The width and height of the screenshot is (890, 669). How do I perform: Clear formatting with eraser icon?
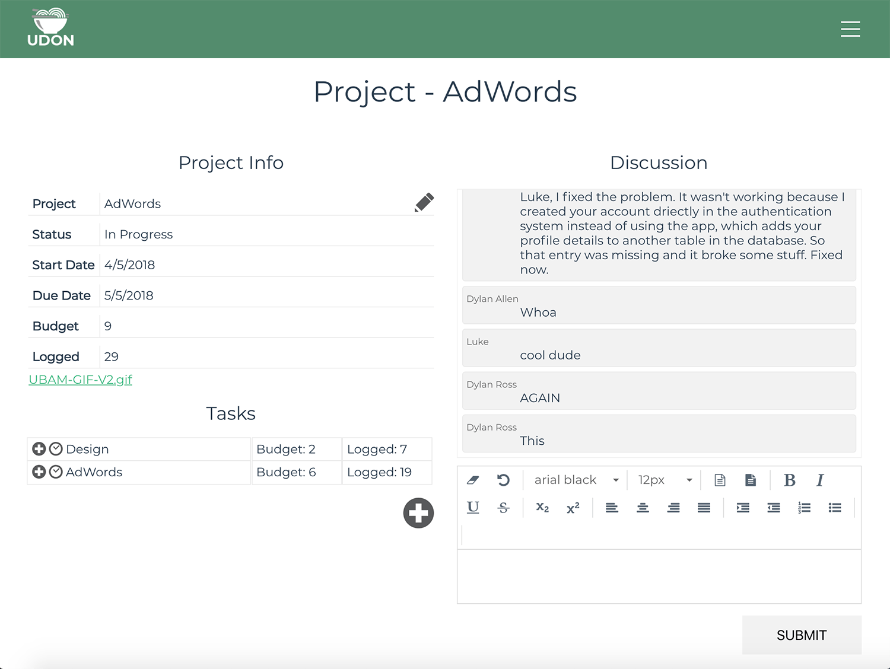pyautogui.click(x=473, y=480)
